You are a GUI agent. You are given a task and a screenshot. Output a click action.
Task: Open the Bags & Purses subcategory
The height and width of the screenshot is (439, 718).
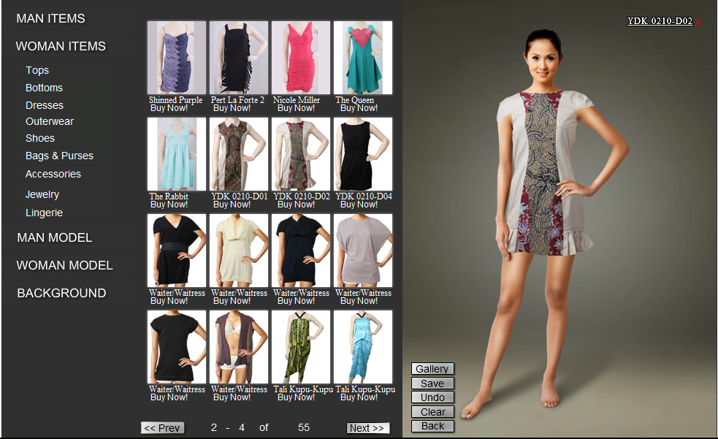59,156
